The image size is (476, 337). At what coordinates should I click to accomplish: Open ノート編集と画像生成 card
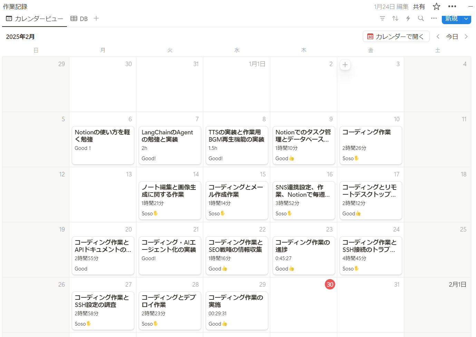coord(170,201)
